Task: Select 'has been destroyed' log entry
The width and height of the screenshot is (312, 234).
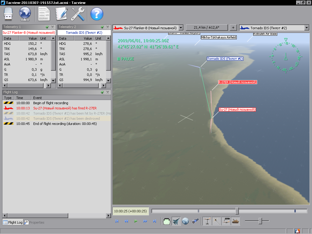Action: click(57, 119)
